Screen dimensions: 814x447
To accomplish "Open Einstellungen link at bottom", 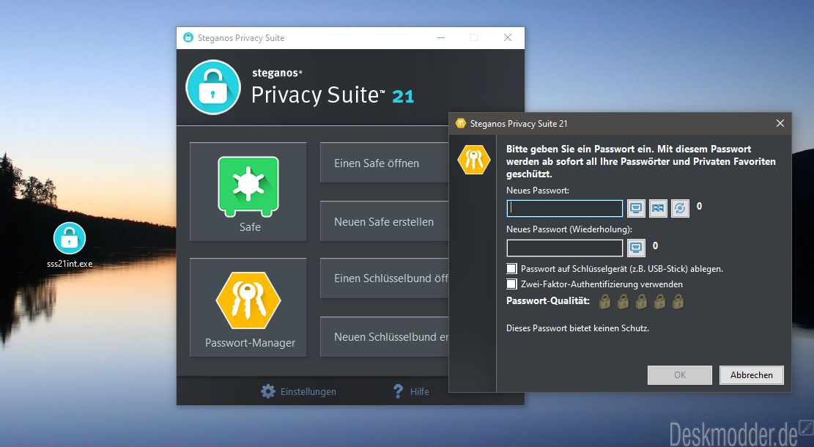I will tap(308, 391).
